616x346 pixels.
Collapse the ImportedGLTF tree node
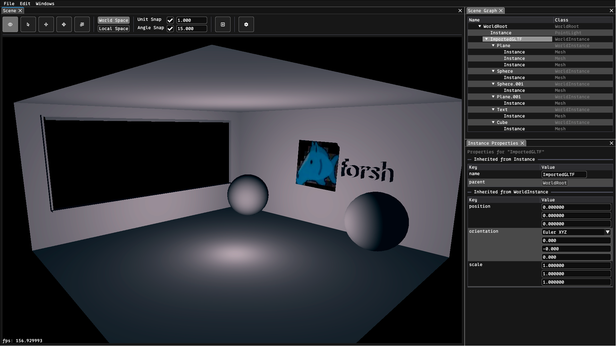click(486, 39)
